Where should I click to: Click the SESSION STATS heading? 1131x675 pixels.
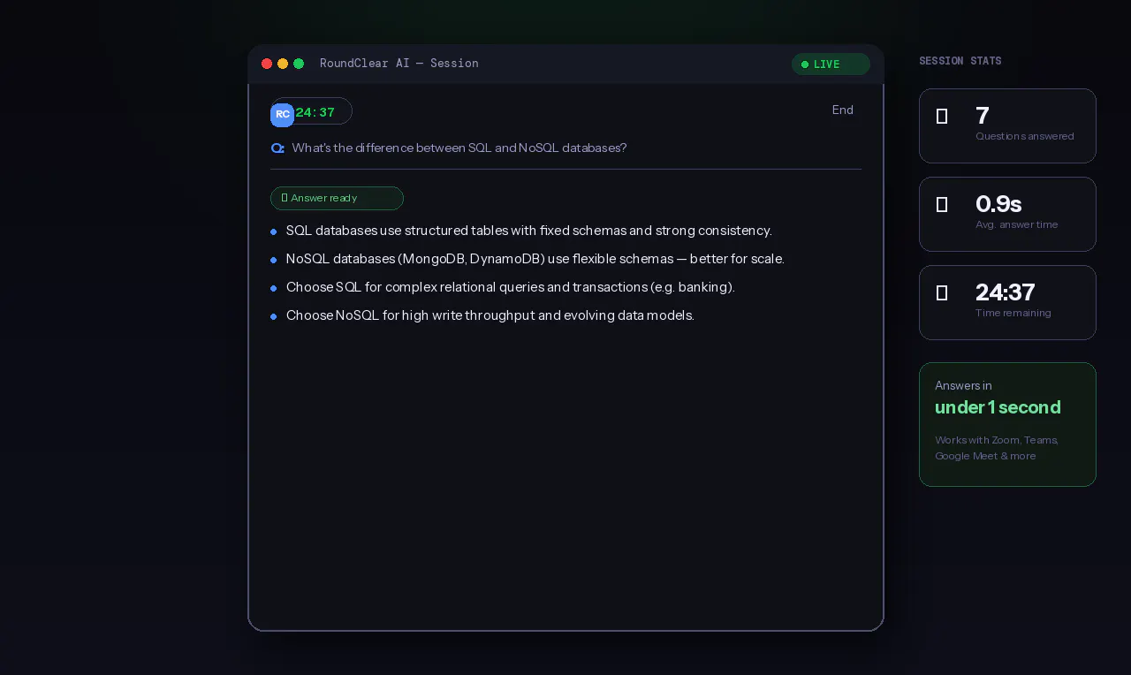click(x=960, y=61)
